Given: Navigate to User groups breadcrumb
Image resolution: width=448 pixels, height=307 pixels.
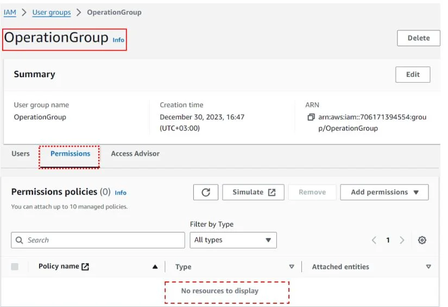Looking at the screenshot, I should tap(52, 12).
